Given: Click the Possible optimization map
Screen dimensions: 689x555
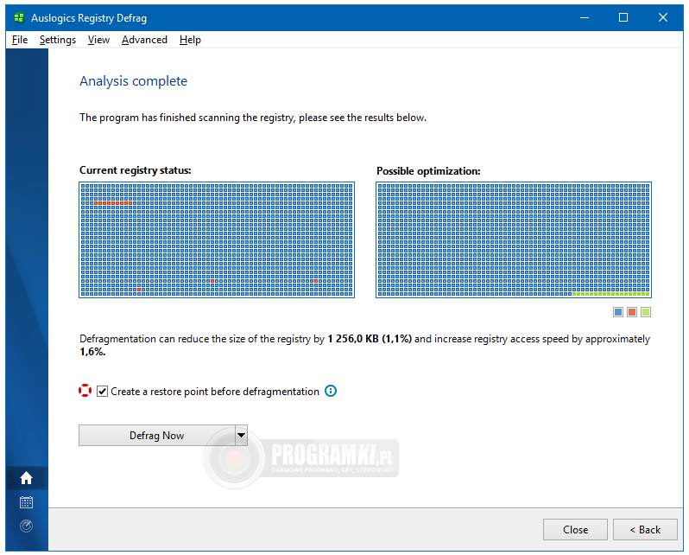Looking at the screenshot, I should 514,239.
